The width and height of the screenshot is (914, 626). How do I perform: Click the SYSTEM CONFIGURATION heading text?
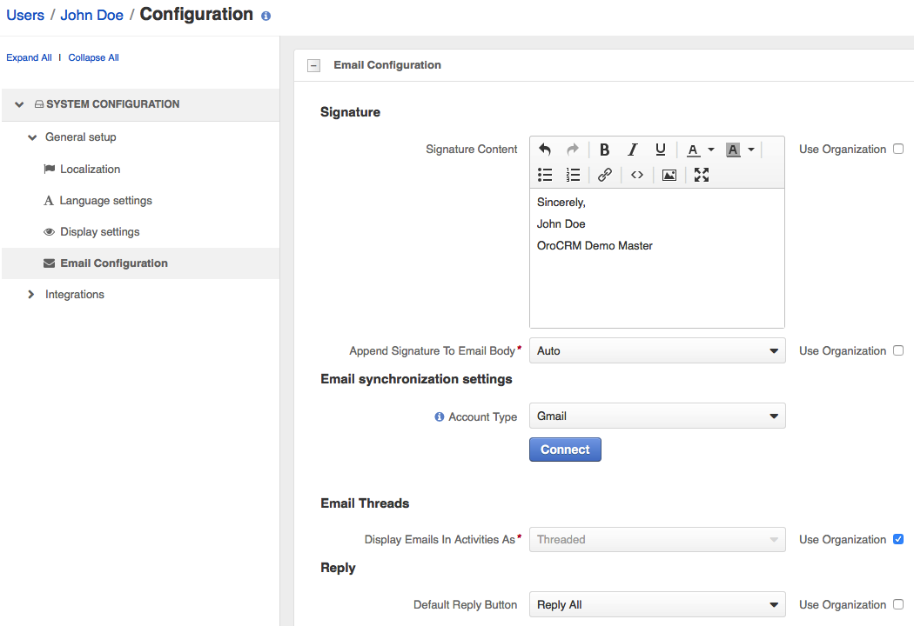(112, 104)
